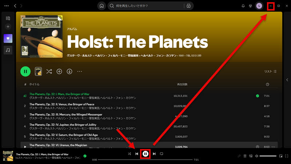The image size is (291, 164).
Task: Open the Browse icon in search bar
Action: 188,6
